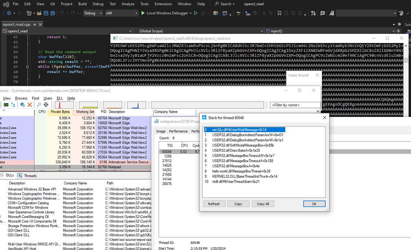The height and width of the screenshot is (250, 411).
Task: Click the magnifier find handle icon
Action: point(39,105)
